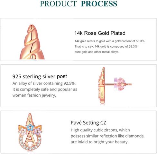
Task: Click the 14k gold content description text
Action: click(x=110, y=46)
